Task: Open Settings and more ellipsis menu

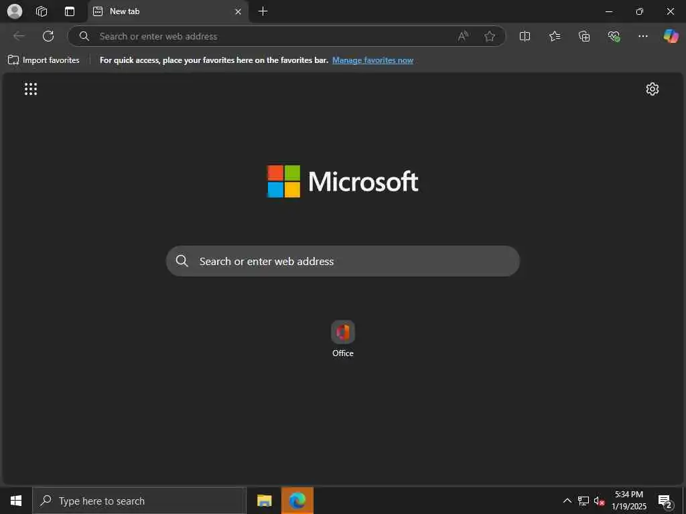Action: (x=642, y=36)
